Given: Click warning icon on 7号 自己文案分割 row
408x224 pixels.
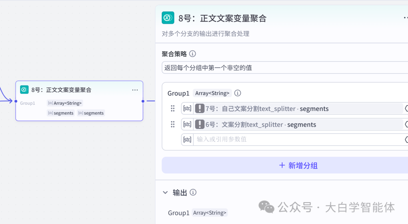Looking at the screenshot, I should (199, 108).
